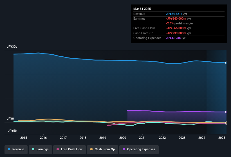Click the -2.6% profit margin text

click(179, 23)
